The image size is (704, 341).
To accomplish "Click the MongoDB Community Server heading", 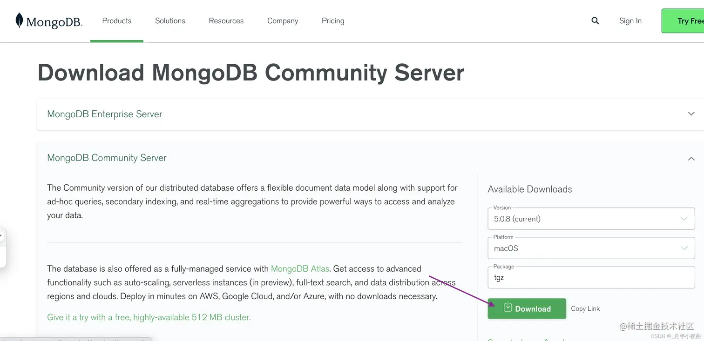I will click(107, 158).
